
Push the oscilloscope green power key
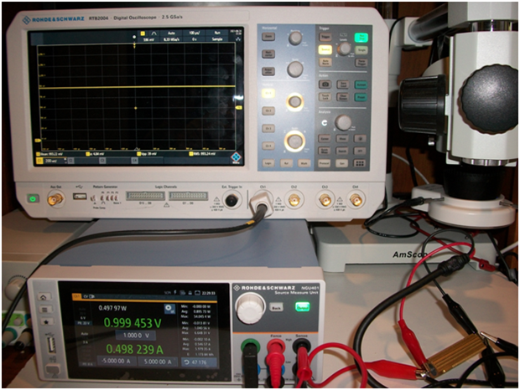[33, 199]
